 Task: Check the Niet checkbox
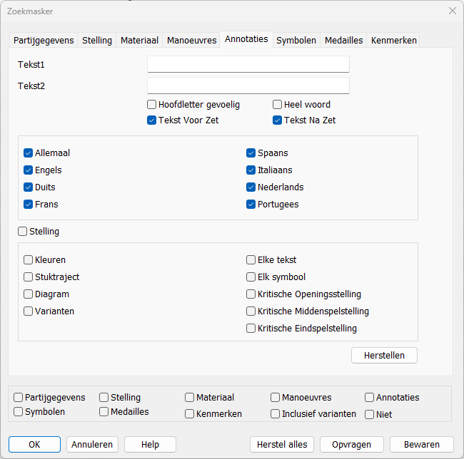(x=369, y=414)
